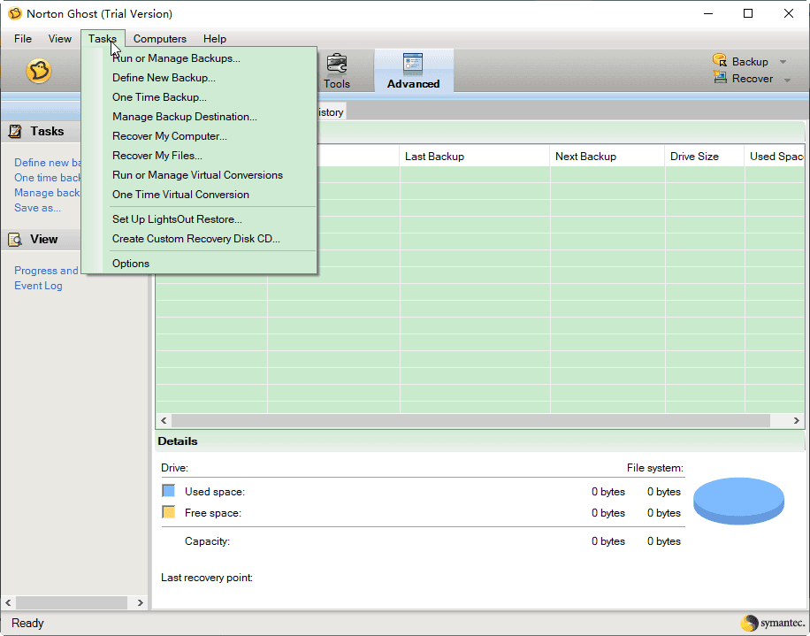810x636 pixels.
Task: Open the Event Log link
Action: point(38,286)
